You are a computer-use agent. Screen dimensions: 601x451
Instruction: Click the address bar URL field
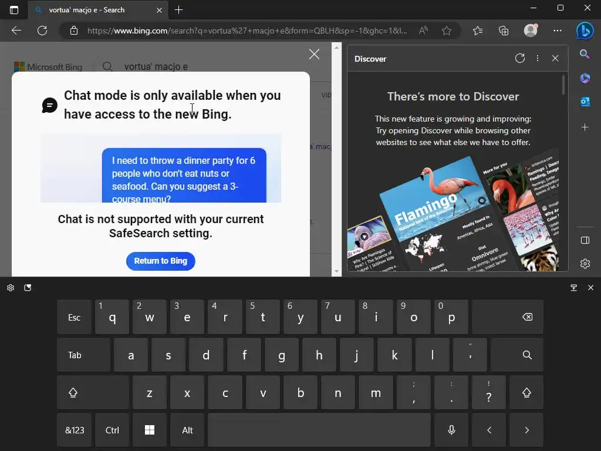point(247,31)
